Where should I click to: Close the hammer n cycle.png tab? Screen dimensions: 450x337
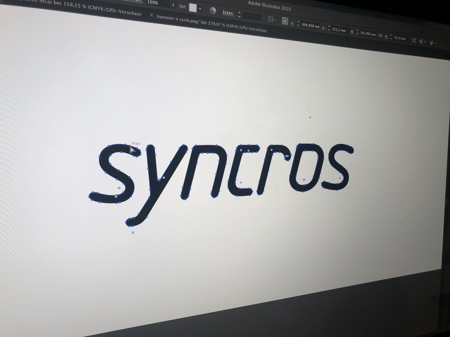[x=151, y=15]
